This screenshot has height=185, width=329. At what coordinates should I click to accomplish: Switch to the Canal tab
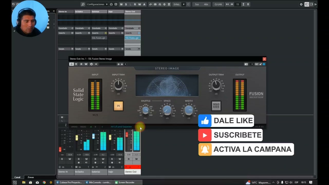point(17,177)
